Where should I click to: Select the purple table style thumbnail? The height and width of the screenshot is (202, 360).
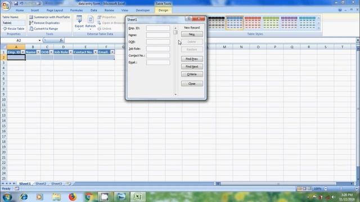tap(289, 23)
